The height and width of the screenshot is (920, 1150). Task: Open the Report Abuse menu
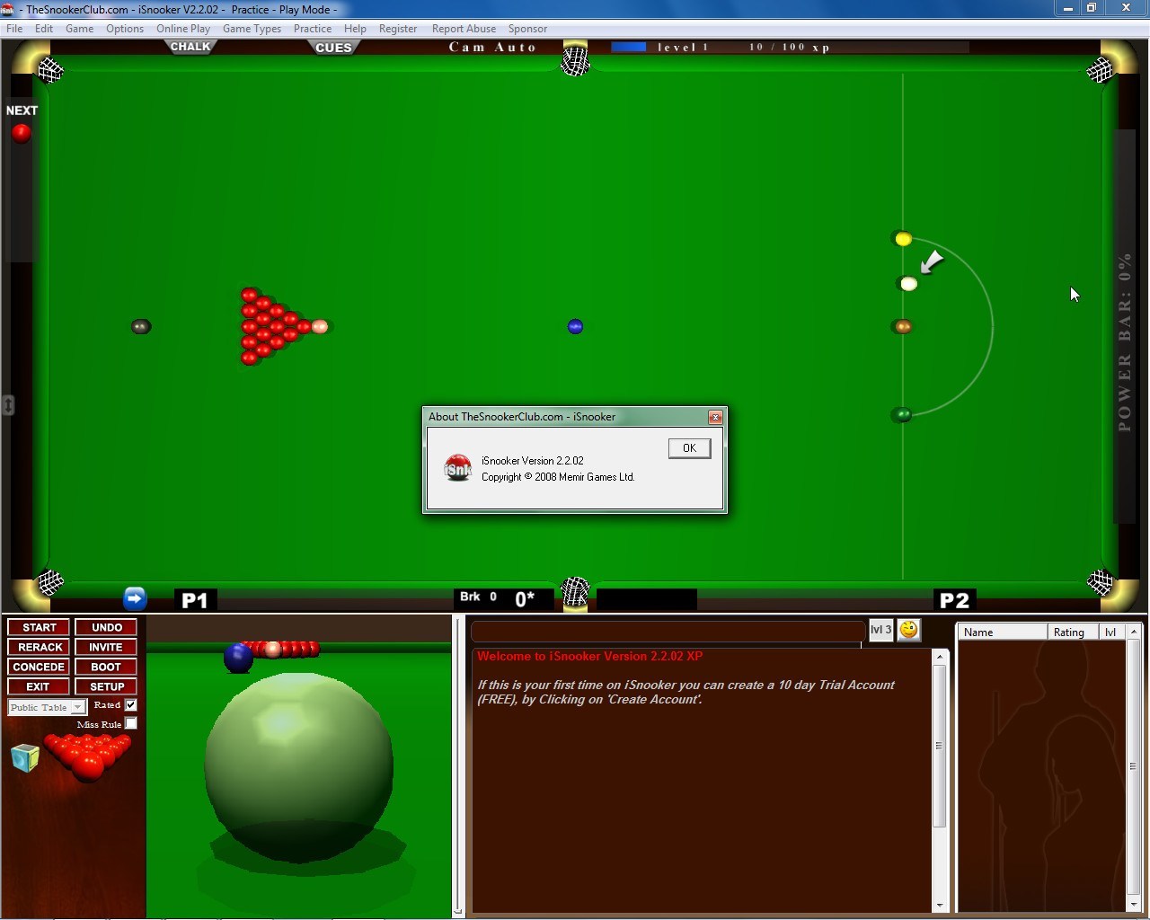tap(464, 29)
